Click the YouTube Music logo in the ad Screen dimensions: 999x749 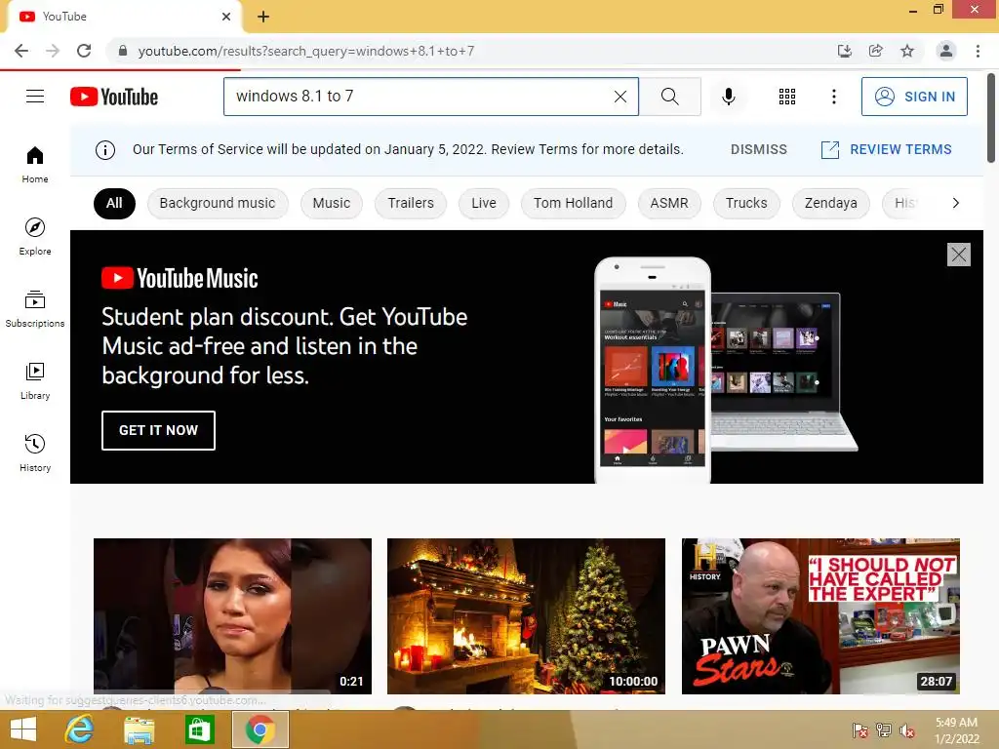coord(180,278)
